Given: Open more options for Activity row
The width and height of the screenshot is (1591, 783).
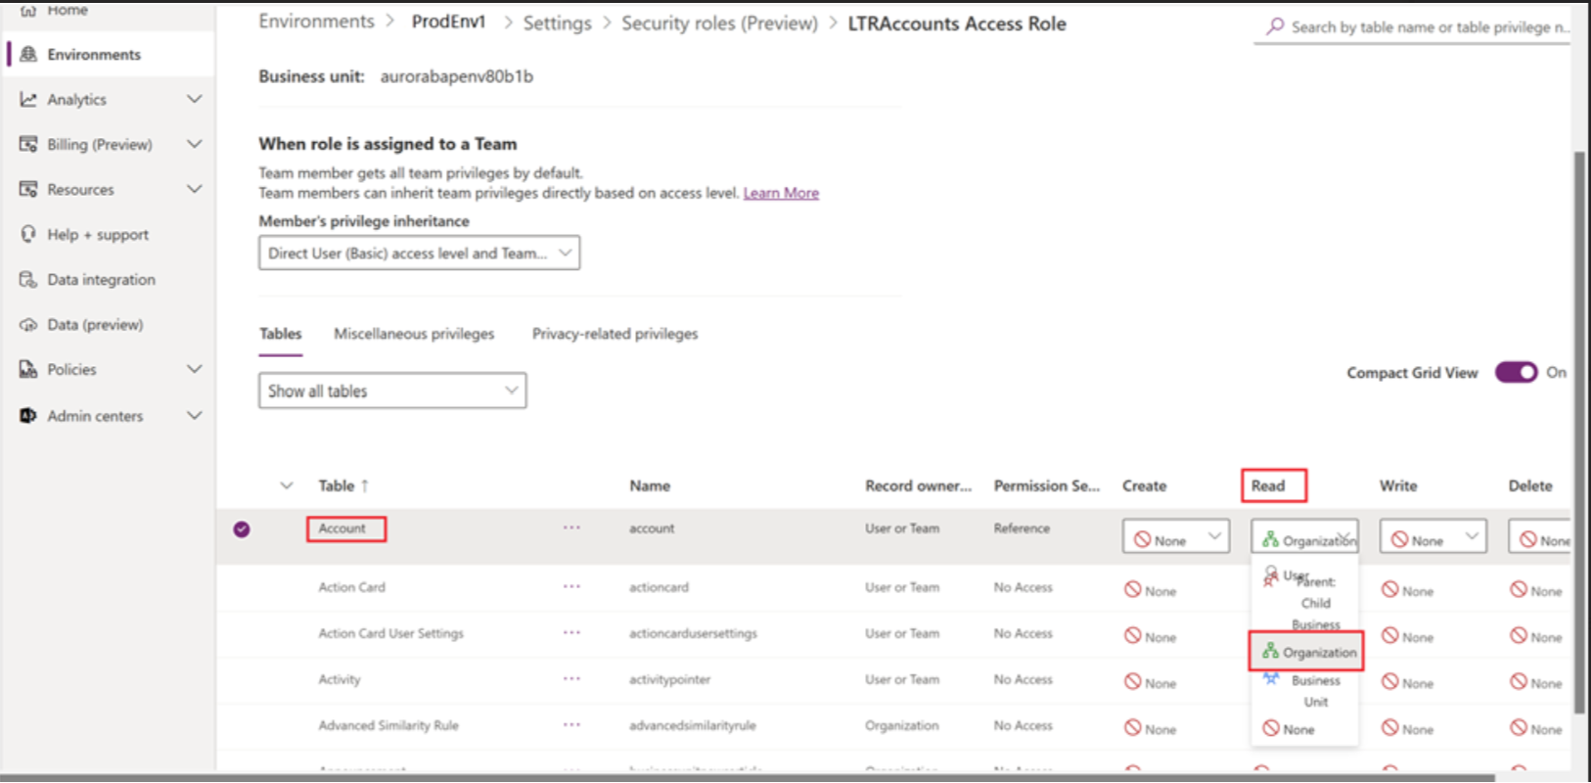Looking at the screenshot, I should point(571,679).
